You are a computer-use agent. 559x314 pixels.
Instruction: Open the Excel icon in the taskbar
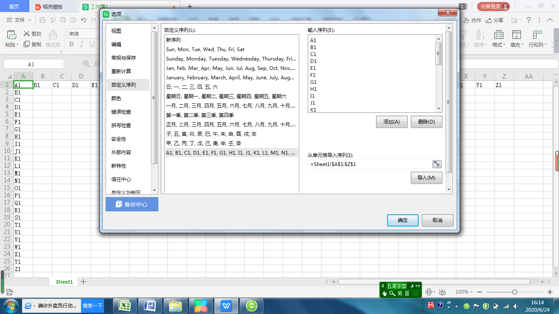click(125, 305)
